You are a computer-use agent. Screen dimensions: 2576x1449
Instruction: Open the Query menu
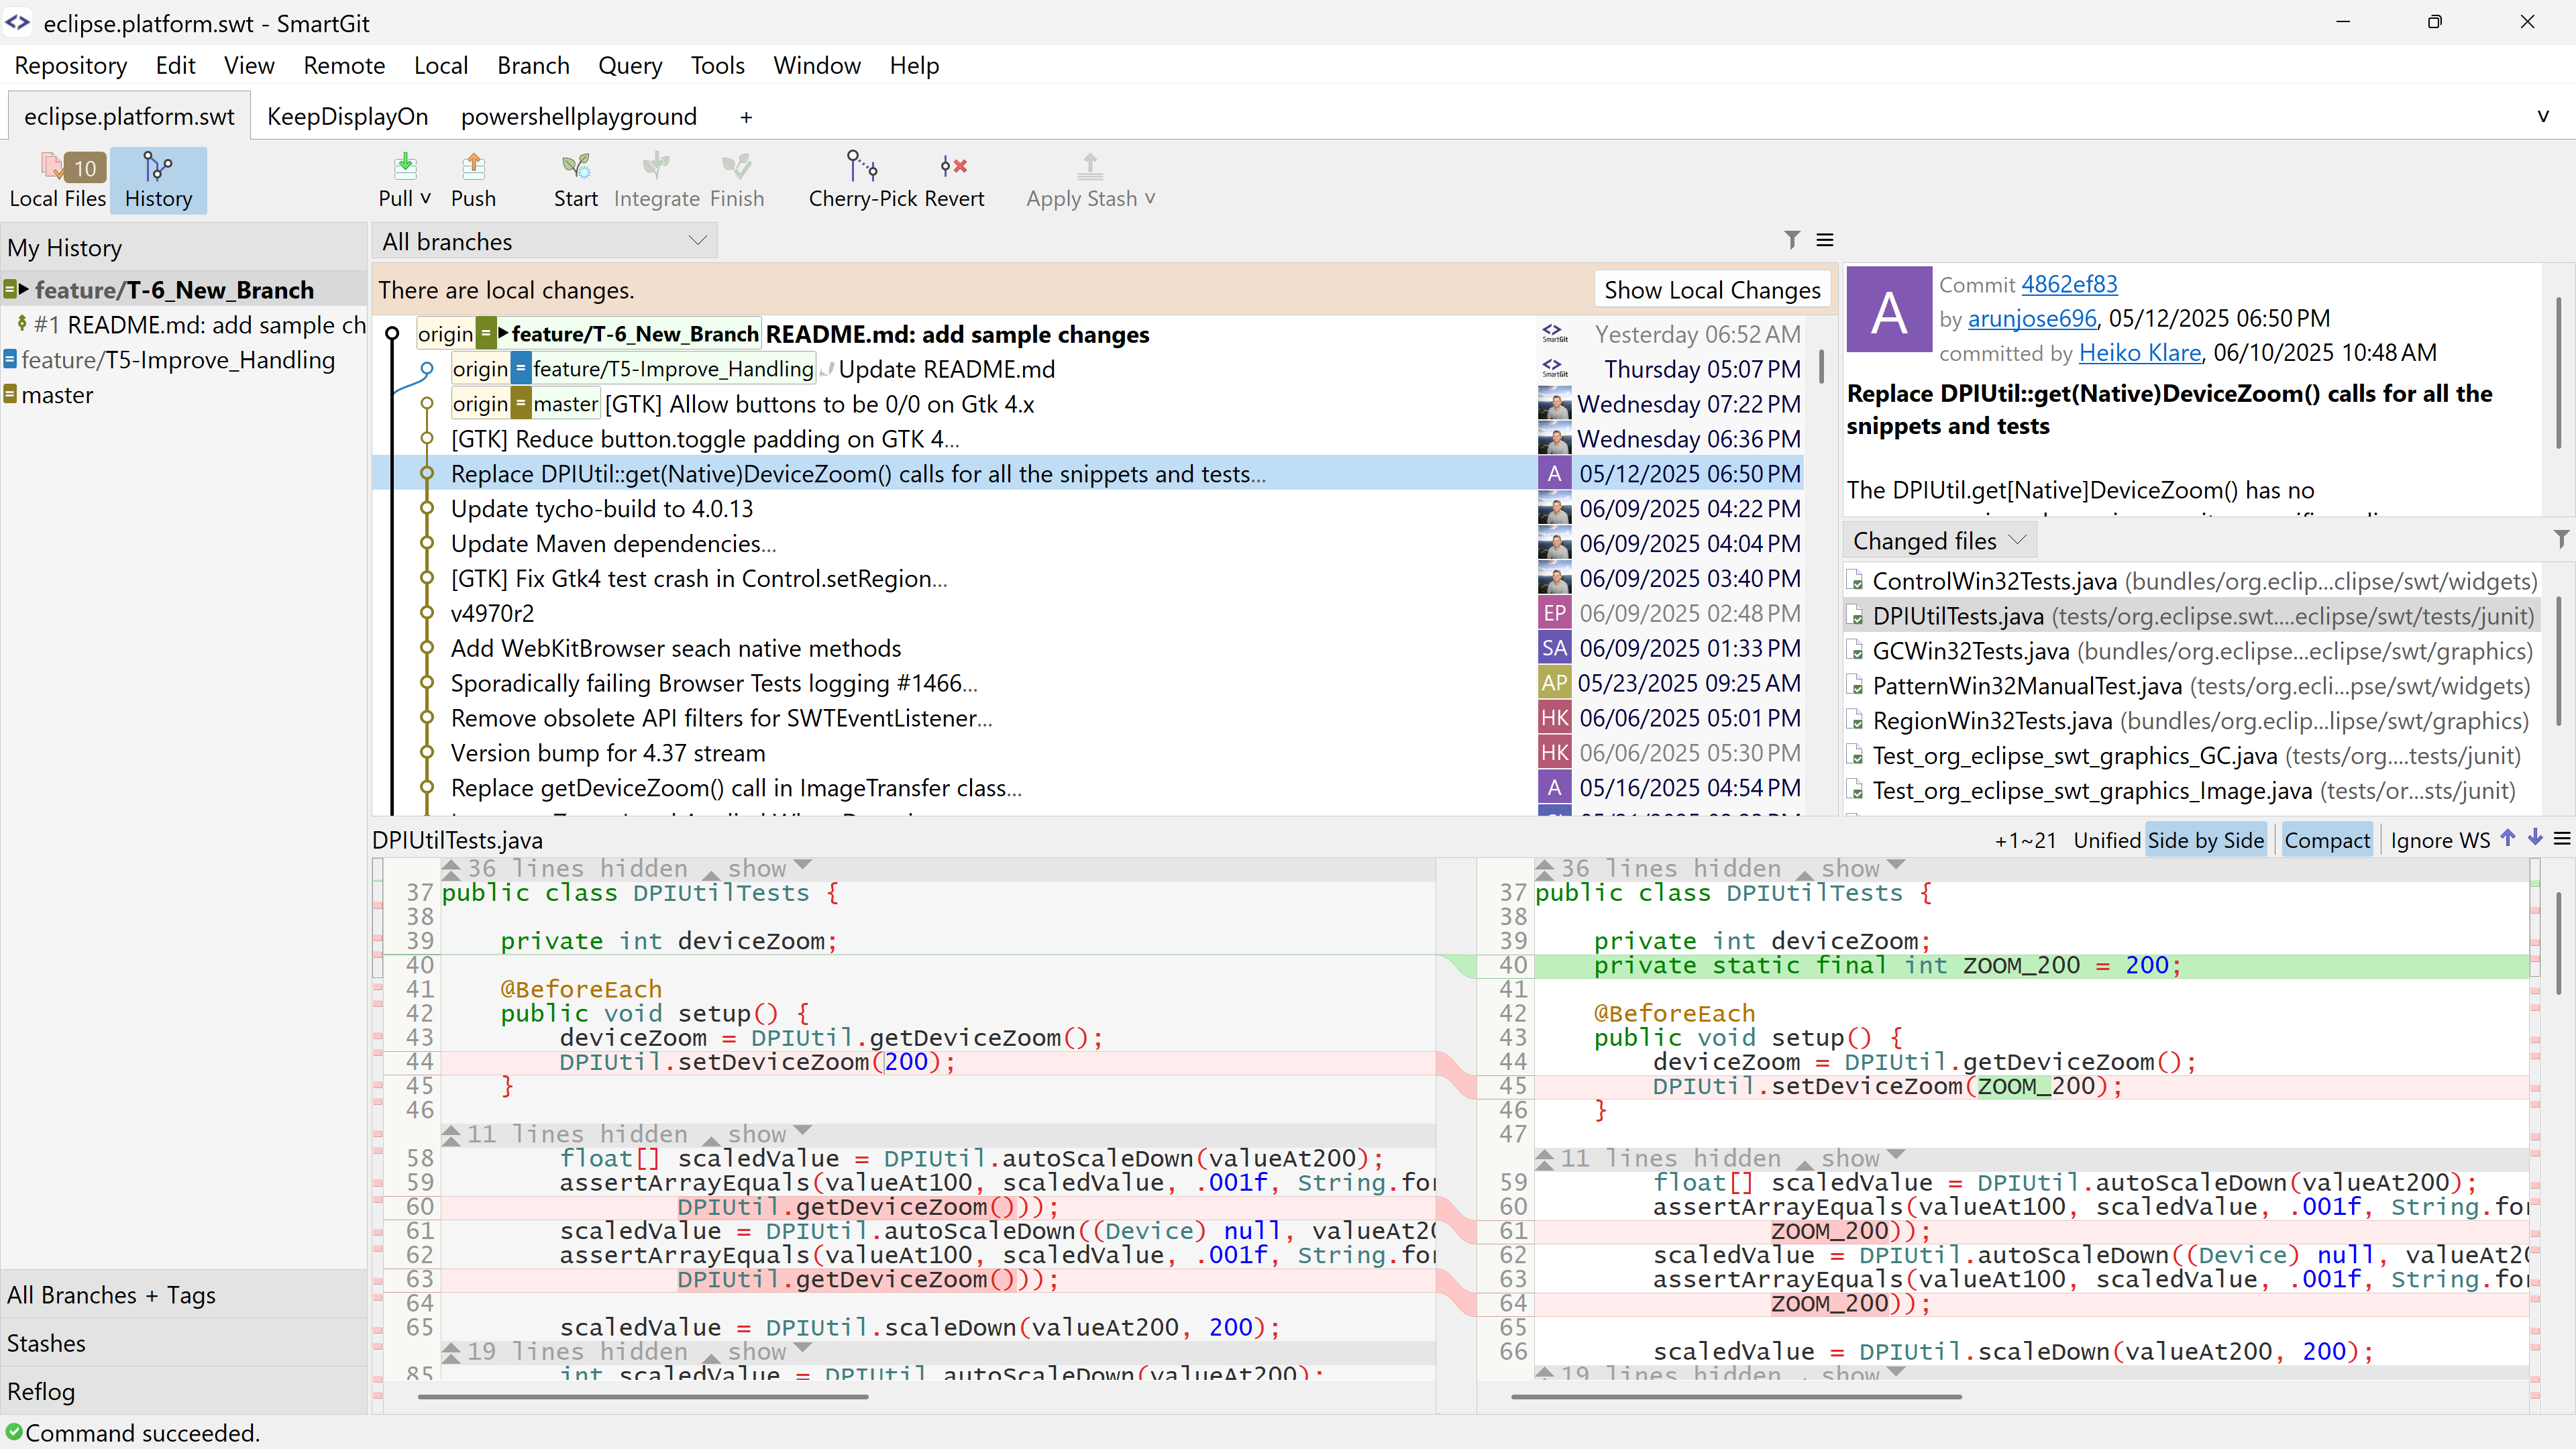coord(630,66)
